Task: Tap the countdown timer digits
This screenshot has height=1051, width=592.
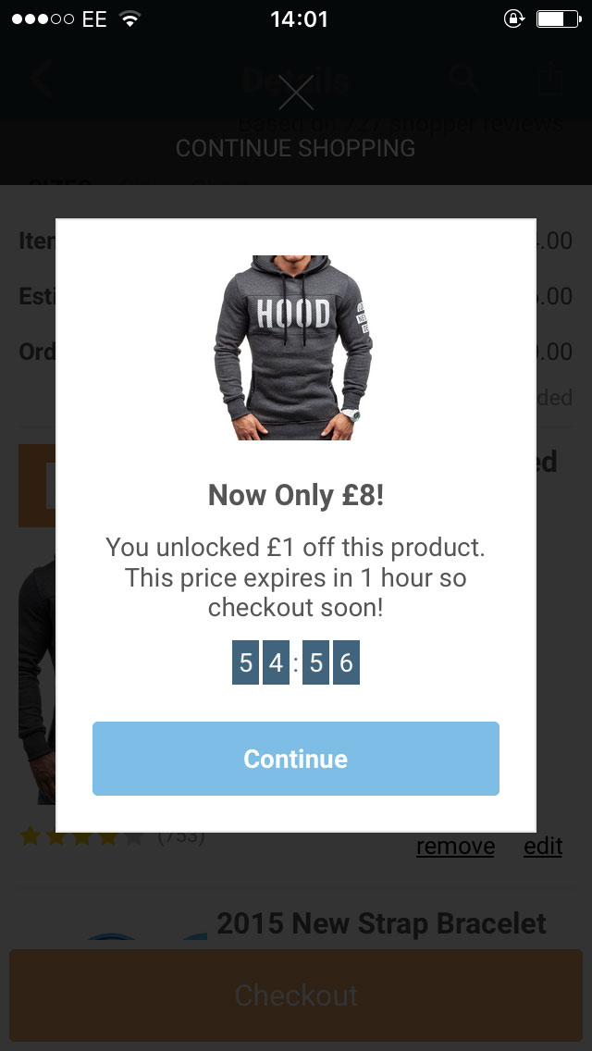Action: [296, 663]
